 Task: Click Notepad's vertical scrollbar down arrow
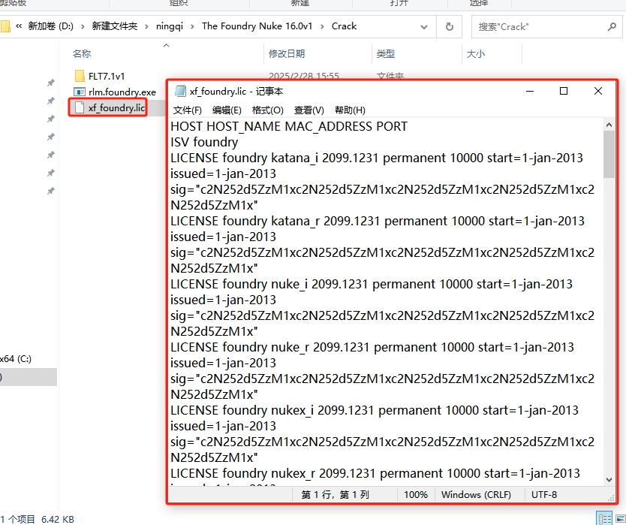[x=608, y=479]
